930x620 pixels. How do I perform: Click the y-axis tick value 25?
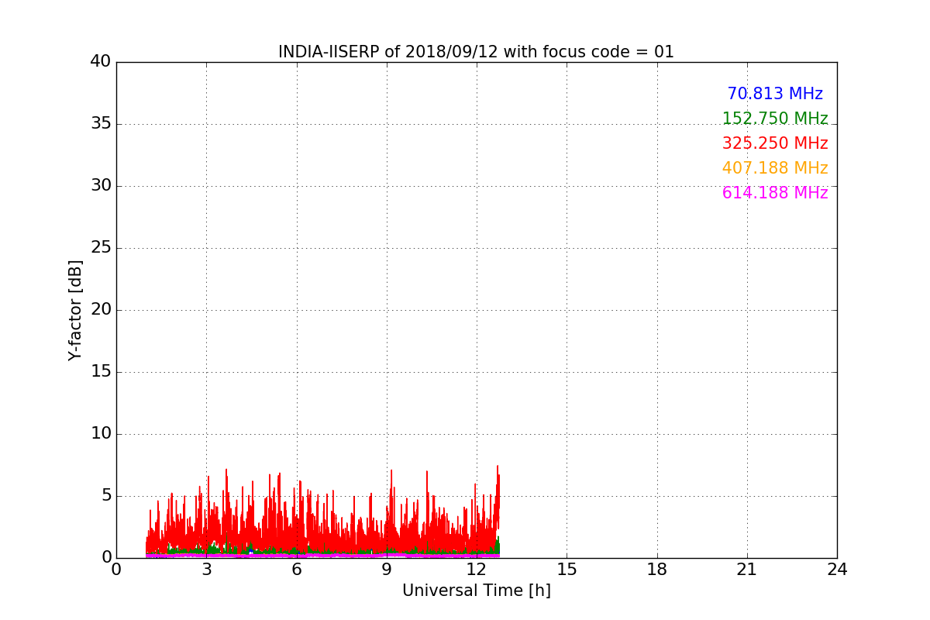pos(101,248)
